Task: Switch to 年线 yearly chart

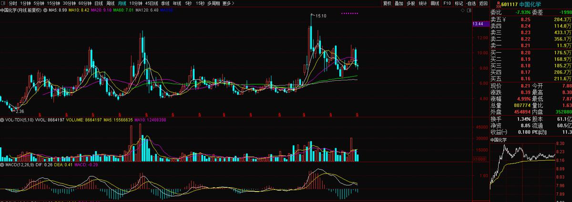Action: pos(177,3)
